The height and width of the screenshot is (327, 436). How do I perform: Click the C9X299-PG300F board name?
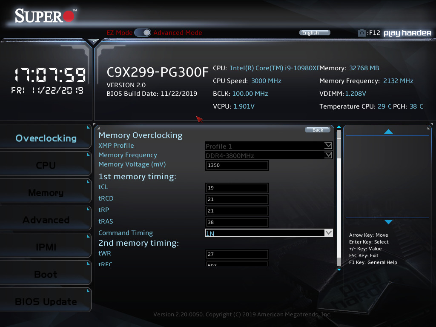[158, 72]
